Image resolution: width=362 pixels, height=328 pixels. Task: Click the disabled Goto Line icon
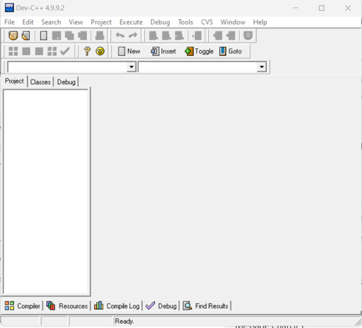(197, 36)
